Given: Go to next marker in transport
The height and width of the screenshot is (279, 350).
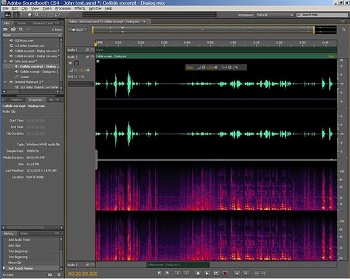Looking at the screenshot, I should click(246, 274).
